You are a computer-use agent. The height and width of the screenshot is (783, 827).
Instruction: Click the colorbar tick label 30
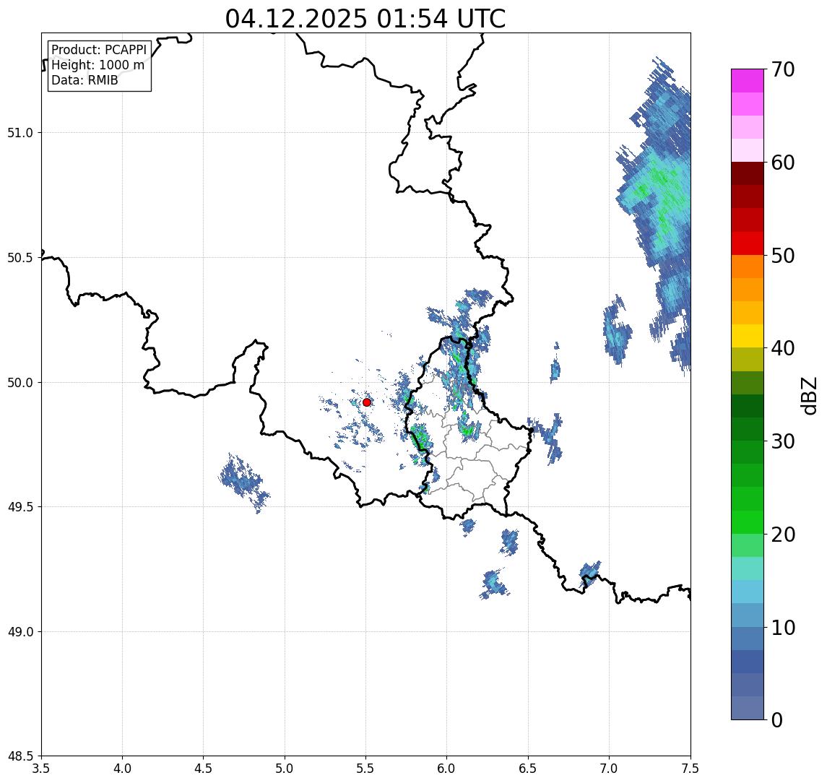tap(783, 441)
